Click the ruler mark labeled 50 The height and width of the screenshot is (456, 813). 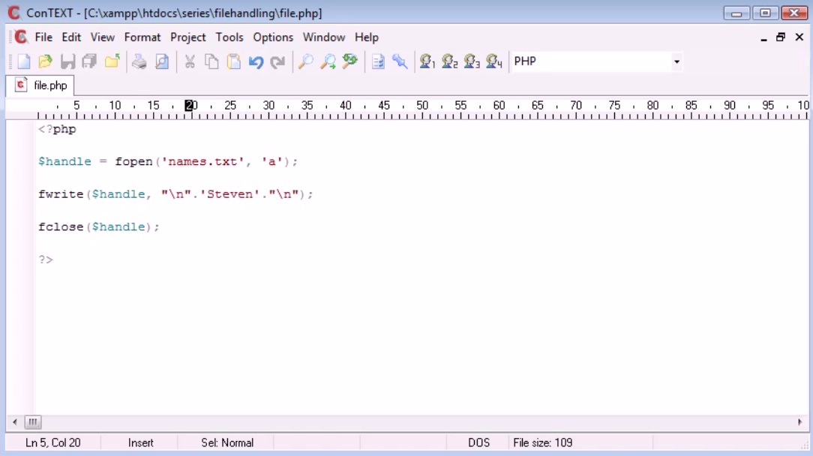click(422, 105)
